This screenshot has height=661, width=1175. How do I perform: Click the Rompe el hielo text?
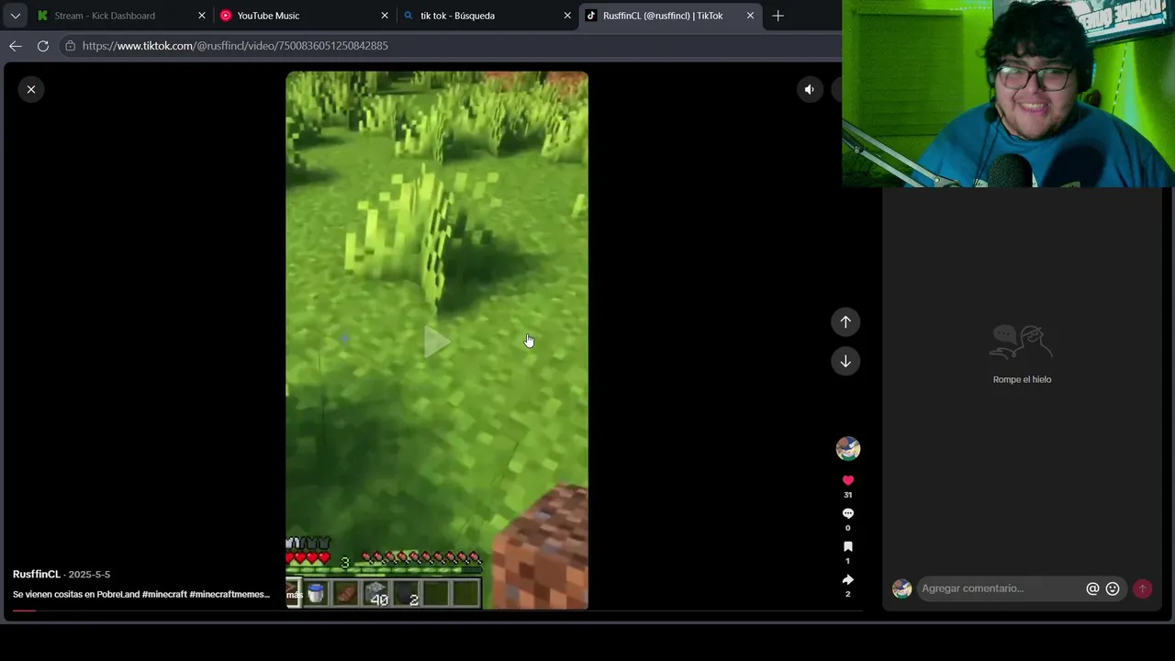coord(1022,379)
